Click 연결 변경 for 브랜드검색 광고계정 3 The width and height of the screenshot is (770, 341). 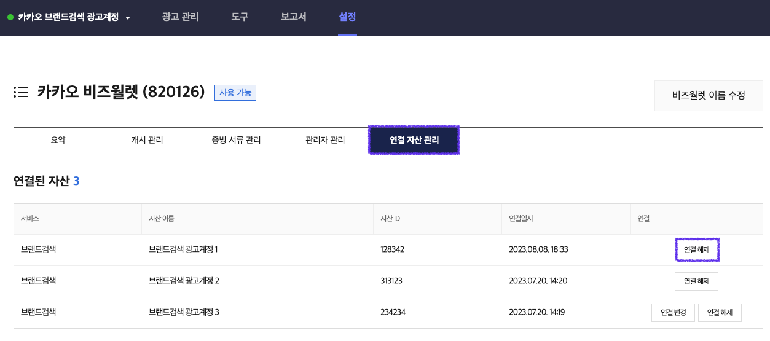[x=673, y=312]
